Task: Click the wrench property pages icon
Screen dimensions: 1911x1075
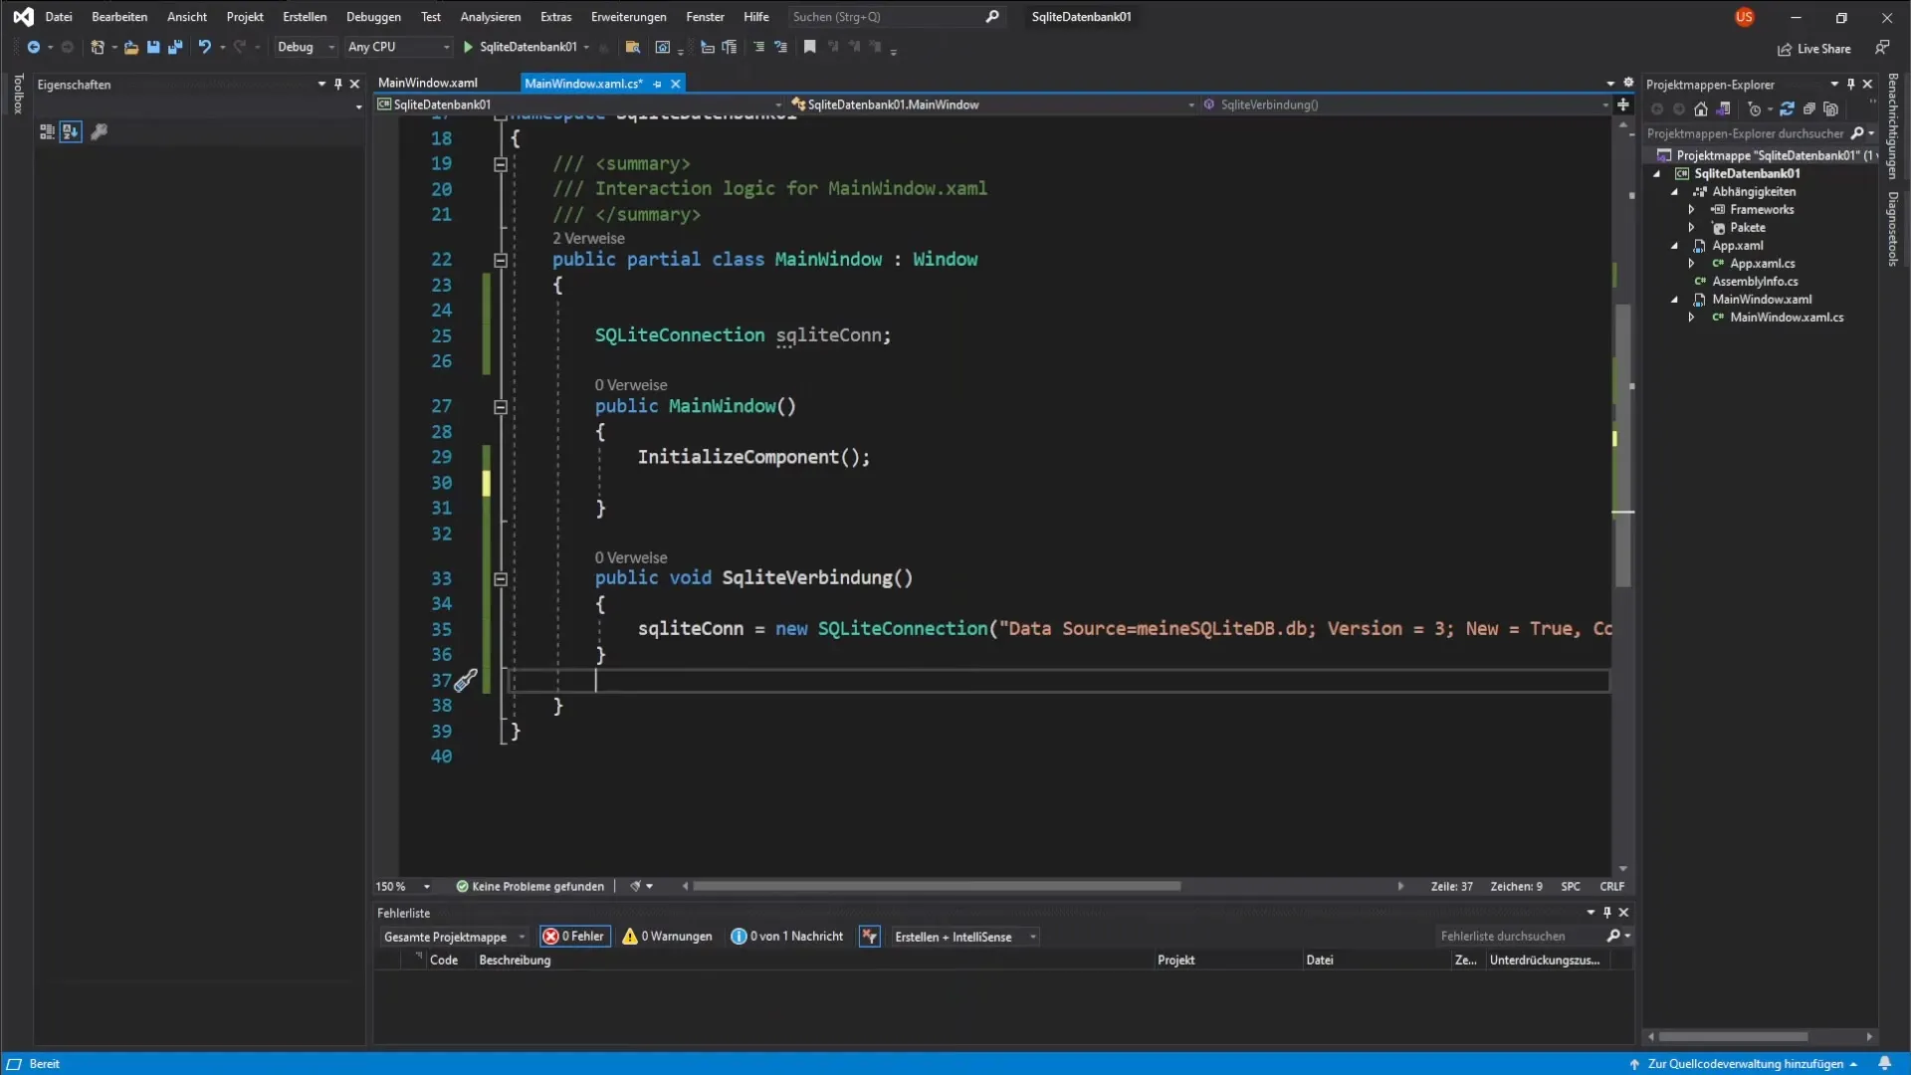Action: tap(99, 131)
